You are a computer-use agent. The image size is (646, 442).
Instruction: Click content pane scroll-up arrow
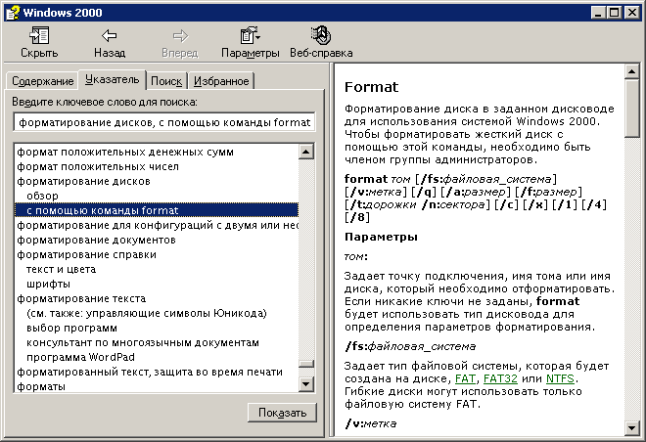(631, 72)
